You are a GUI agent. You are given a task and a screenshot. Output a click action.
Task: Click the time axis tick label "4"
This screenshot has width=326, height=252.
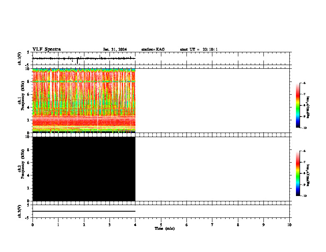[x=135, y=225]
